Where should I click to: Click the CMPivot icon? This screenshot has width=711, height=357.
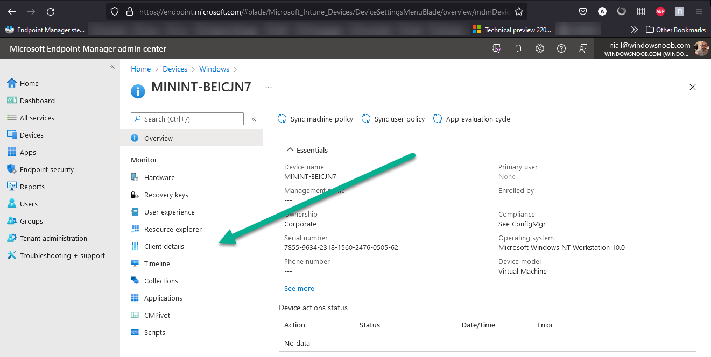click(135, 315)
